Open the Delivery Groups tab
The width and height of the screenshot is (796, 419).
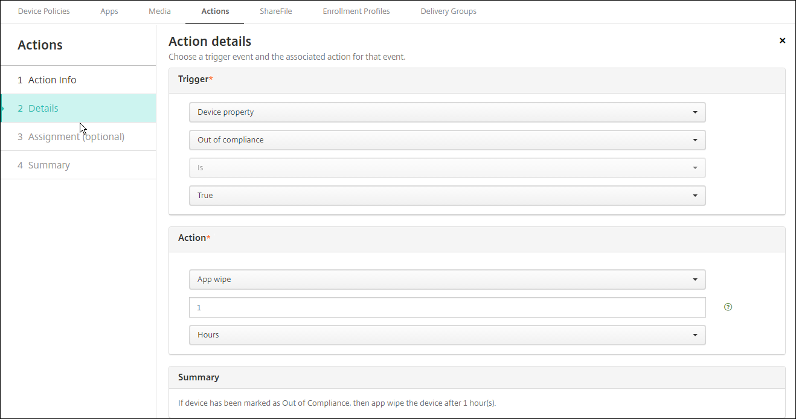(x=449, y=11)
